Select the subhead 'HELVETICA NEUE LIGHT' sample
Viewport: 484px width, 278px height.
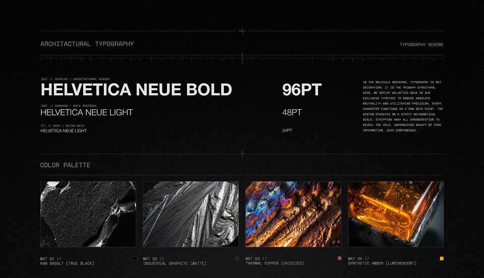tap(87, 112)
